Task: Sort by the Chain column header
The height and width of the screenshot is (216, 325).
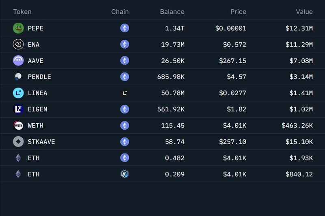Action: pos(120,12)
